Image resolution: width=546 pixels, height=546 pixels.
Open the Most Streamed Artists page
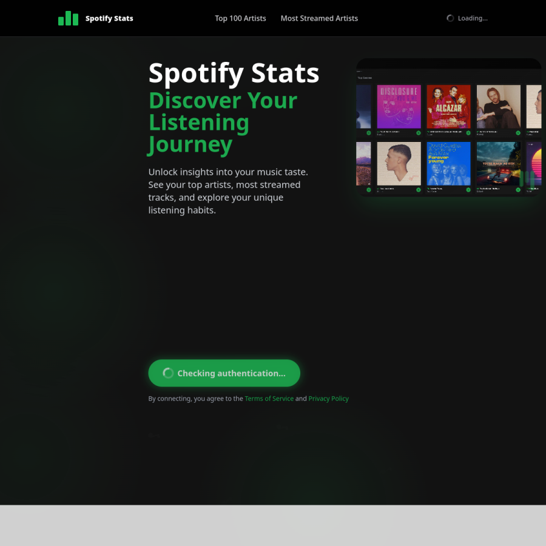319,18
